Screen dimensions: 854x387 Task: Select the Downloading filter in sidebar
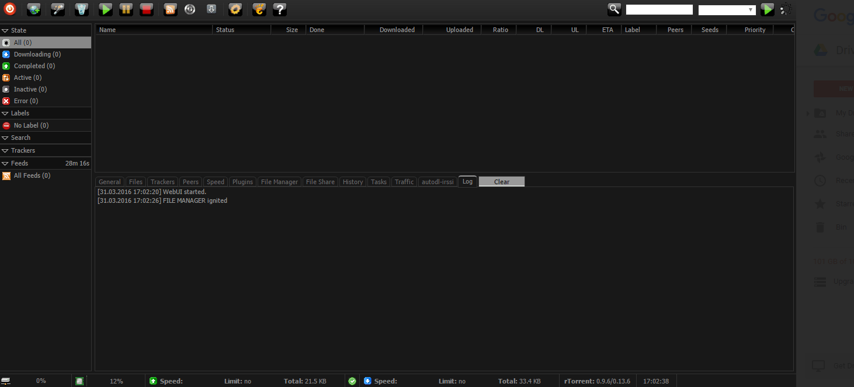click(37, 54)
